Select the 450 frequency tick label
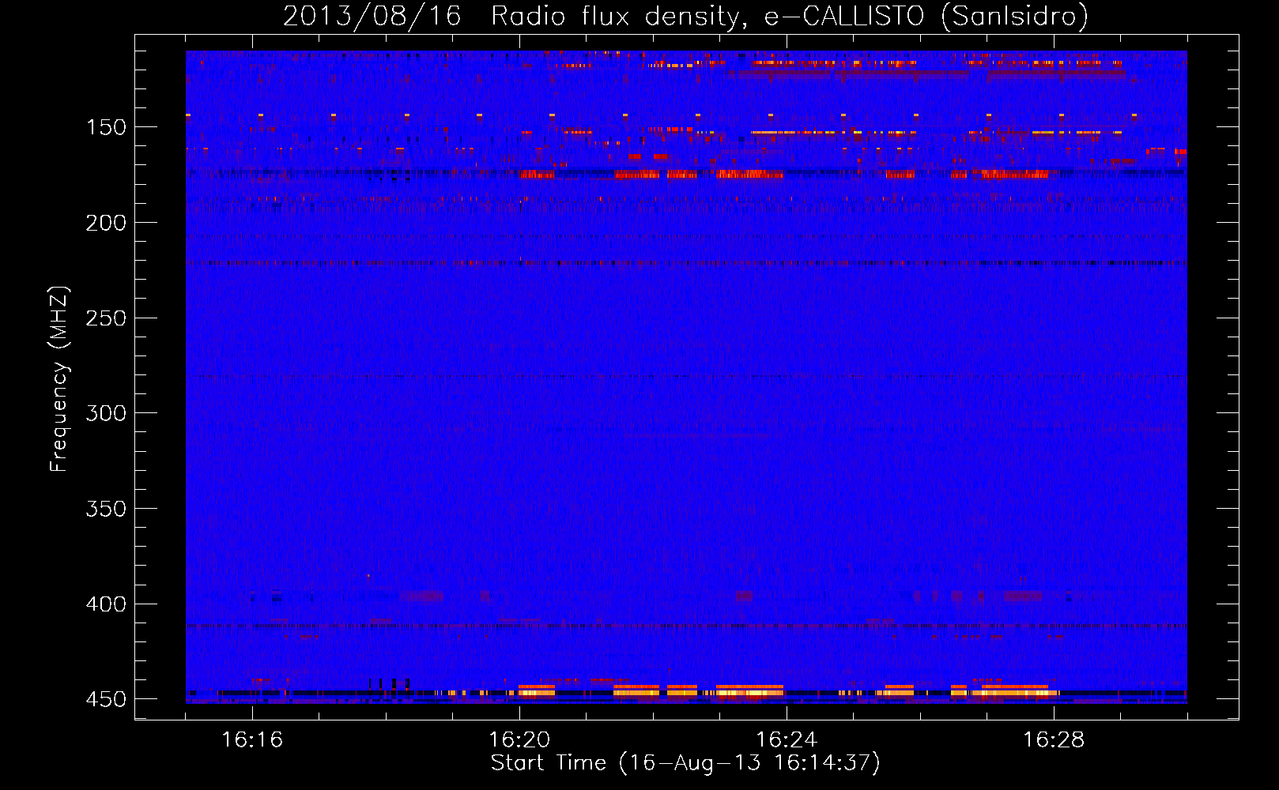Screen dimensions: 1279x790 [x=106, y=699]
